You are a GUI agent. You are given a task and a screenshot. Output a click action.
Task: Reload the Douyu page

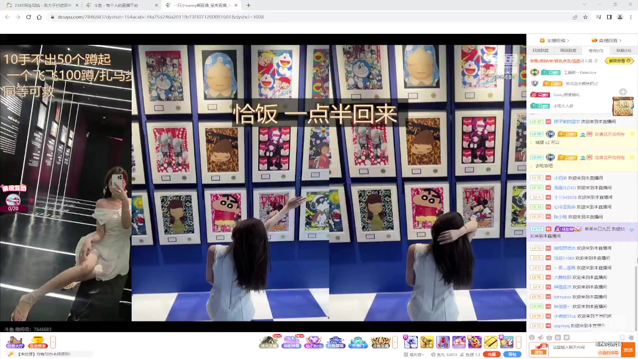pos(28,17)
